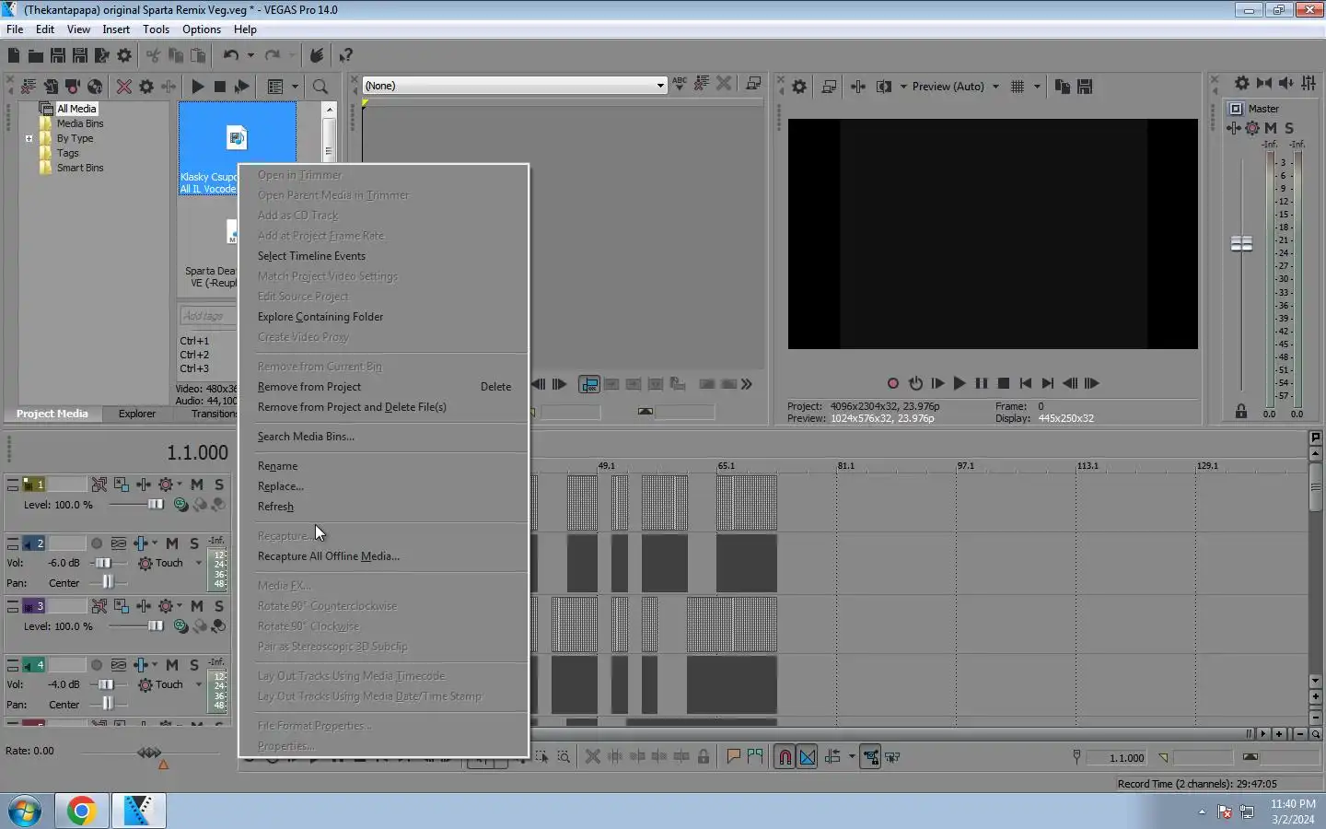
Task: Click Video Preview properties gear icon
Action: pyautogui.click(x=799, y=87)
